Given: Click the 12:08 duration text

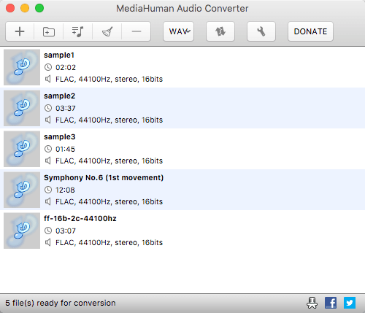Looking at the screenshot, I should click(65, 190).
